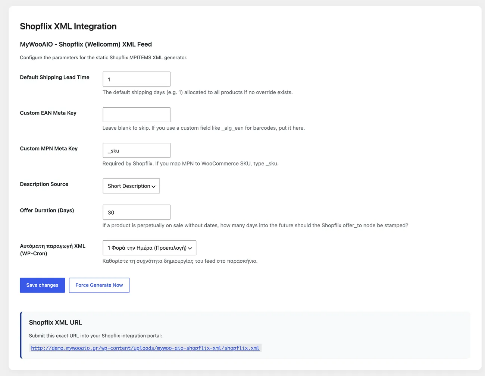Click the Default Shipping Lead Time field
Image resolution: width=485 pixels, height=376 pixels.
[137, 79]
